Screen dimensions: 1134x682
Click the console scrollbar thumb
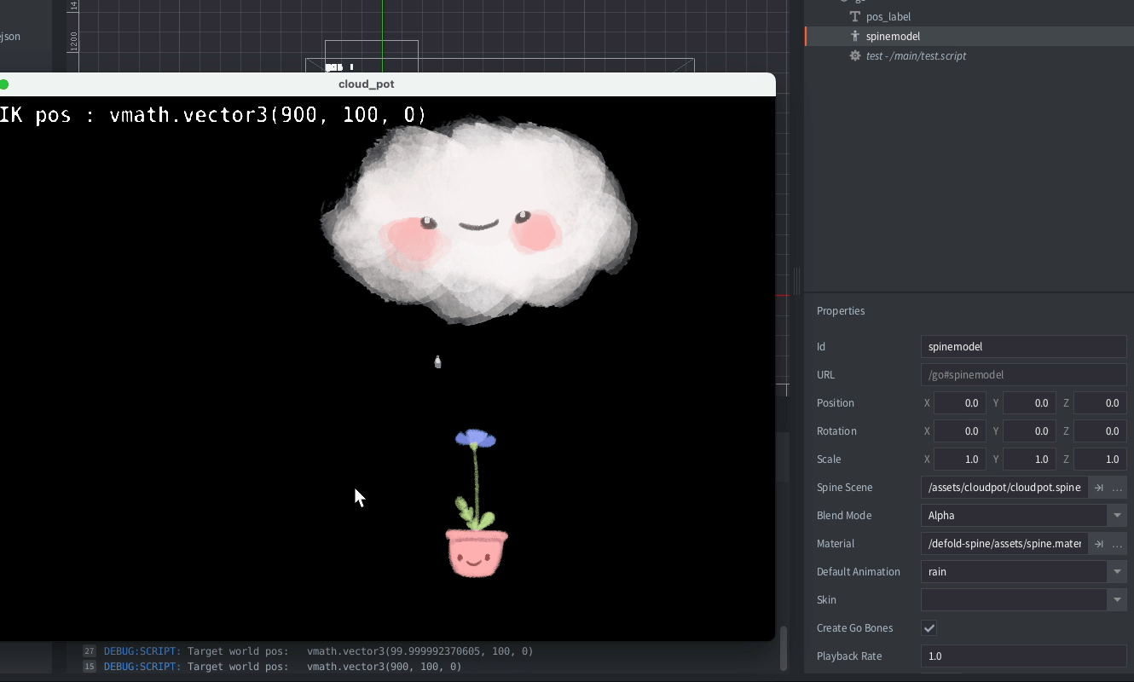pyautogui.click(x=783, y=650)
